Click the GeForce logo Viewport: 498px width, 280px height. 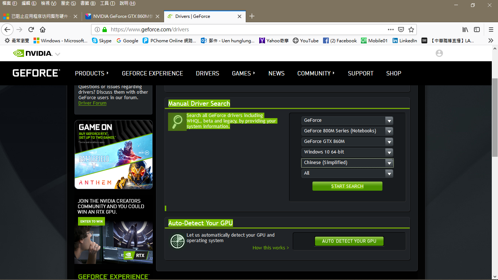coord(36,73)
